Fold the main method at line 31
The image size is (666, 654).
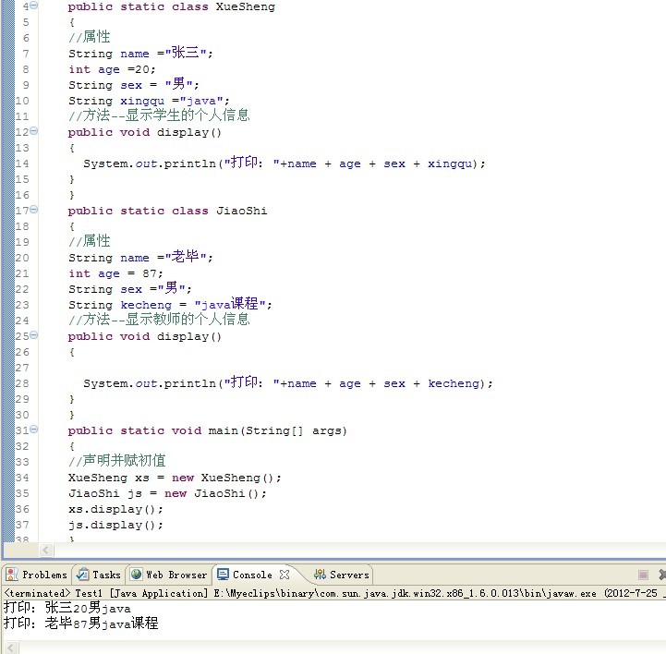pyautogui.click(x=34, y=430)
